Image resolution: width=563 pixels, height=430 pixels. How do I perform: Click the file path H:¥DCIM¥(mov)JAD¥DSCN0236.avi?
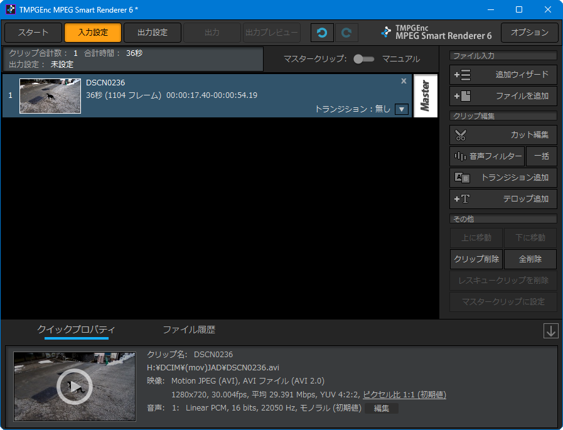click(x=213, y=367)
